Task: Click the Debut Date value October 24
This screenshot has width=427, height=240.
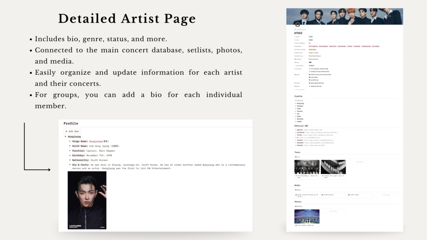Action: coord(314,53)
